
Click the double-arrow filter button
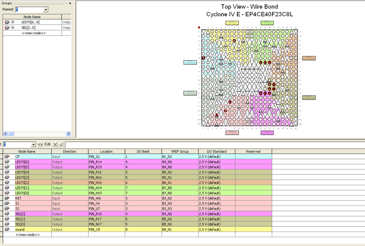coord(40,144)
